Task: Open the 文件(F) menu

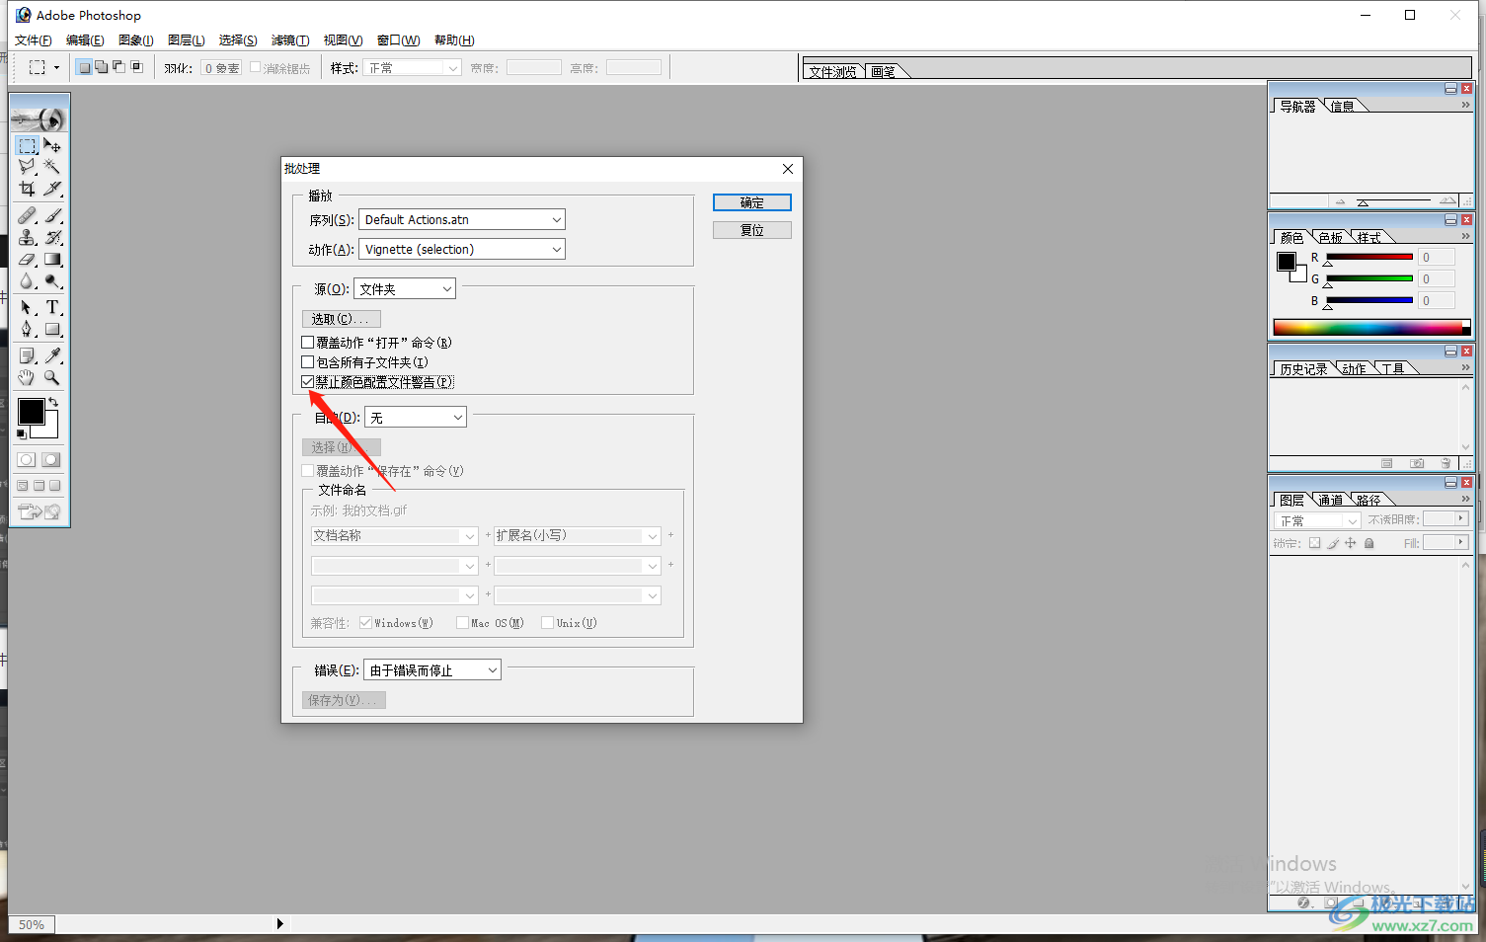Action: [x=33, y=40]
